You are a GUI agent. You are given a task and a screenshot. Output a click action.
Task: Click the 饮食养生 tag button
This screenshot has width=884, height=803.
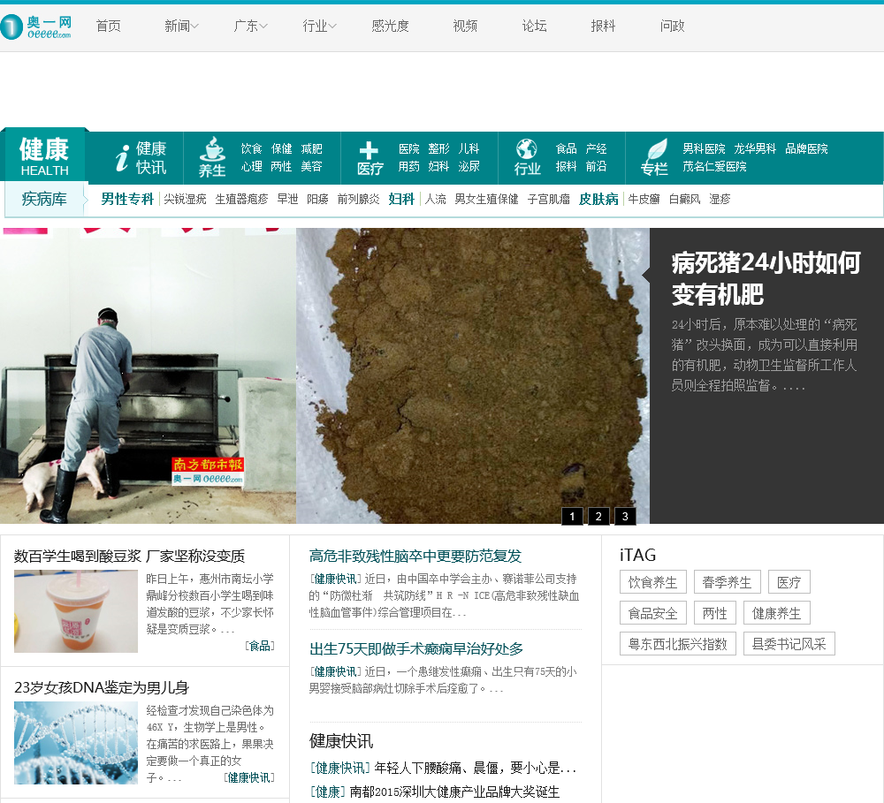pos(652,582)
